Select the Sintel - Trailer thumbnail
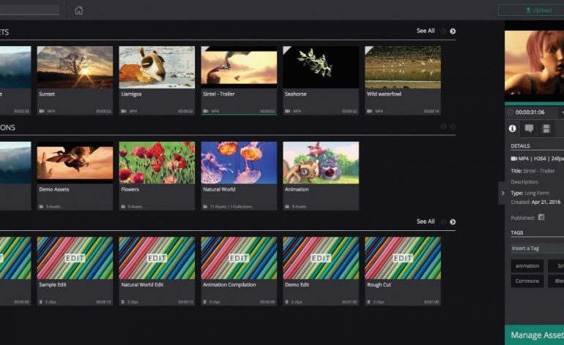This screenshot has width=564, height=345. click(x=239, y=67)
